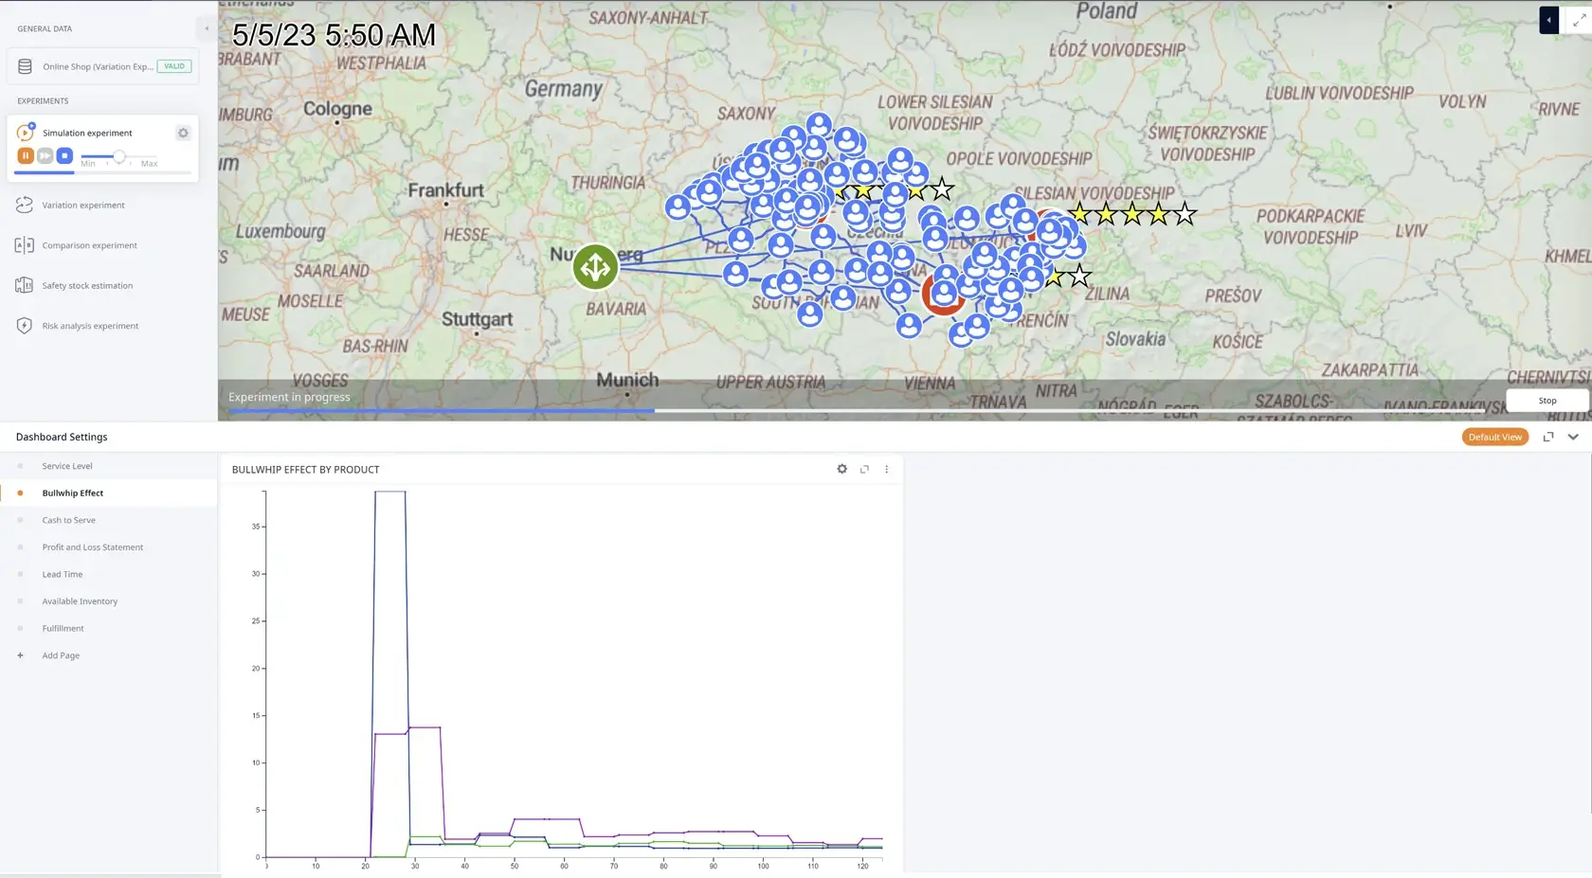Open Bullwhip chart three-dot options menu
This screenshot has width=1592, height=878.
pos(886,470)
